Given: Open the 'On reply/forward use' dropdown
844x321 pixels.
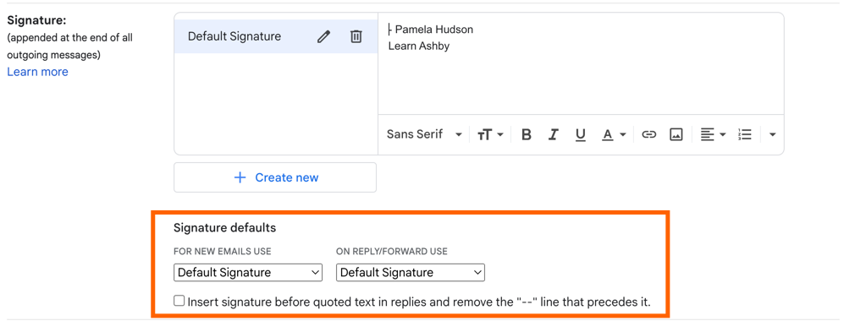Looking at the screenshot, I should tap(411, 273).
